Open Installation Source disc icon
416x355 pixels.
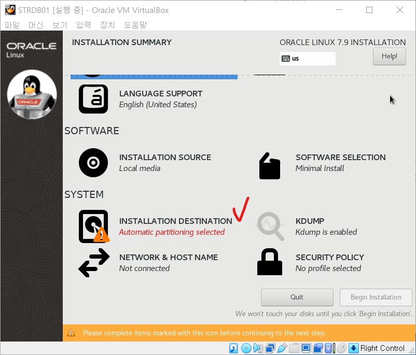coord(93,163)
